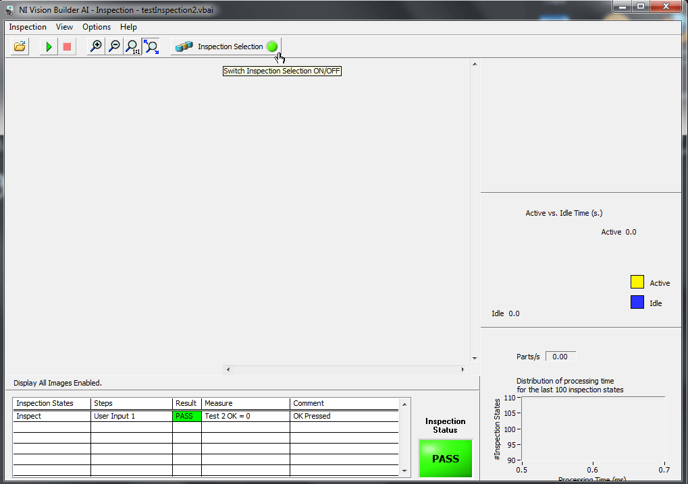Open the Options menu
Image resolution: width=688 pixels, height=484 pixels.
(x=96, y=27)
